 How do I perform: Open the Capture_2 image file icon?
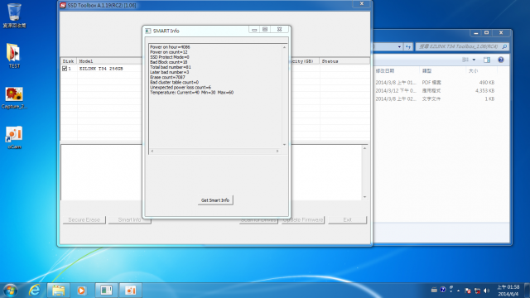coord(14,98)
